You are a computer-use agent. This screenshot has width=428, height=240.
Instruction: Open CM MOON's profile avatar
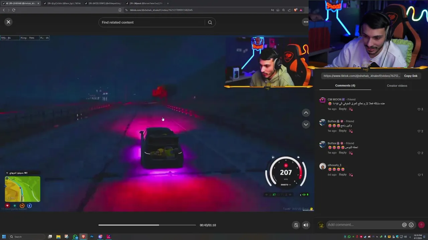click(322, 100)
